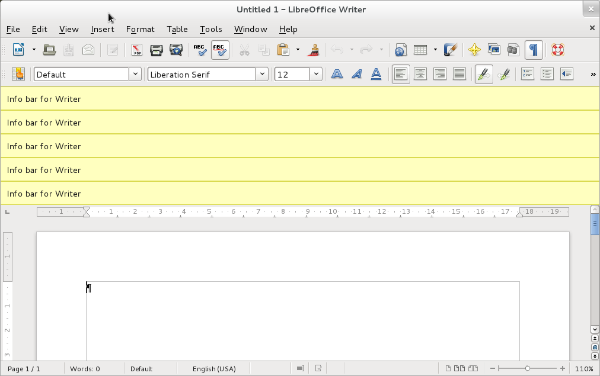This screenshot has width=600, height=376.
Task: Expand the Paste options dropdown arrow
Action: point(298,50)
